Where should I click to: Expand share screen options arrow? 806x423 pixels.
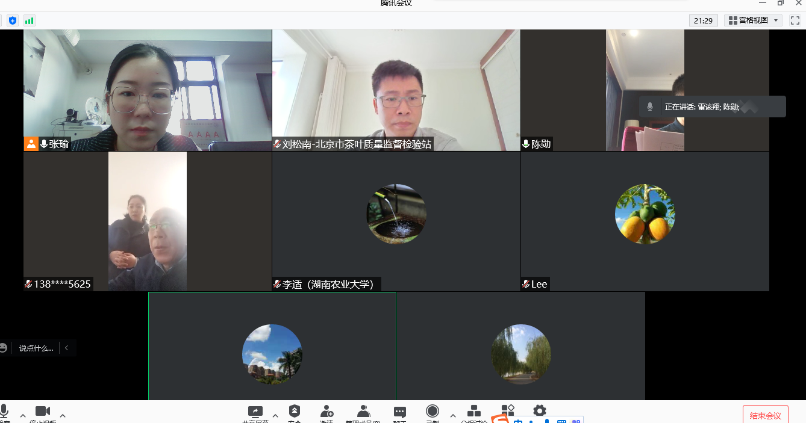(275, 415)
